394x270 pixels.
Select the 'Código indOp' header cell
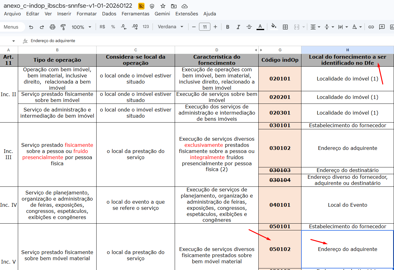pyautogui.click(x=280, y=60)
